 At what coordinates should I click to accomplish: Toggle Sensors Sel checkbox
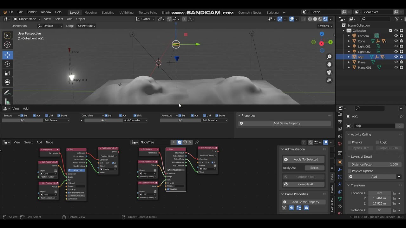point(22,116)
